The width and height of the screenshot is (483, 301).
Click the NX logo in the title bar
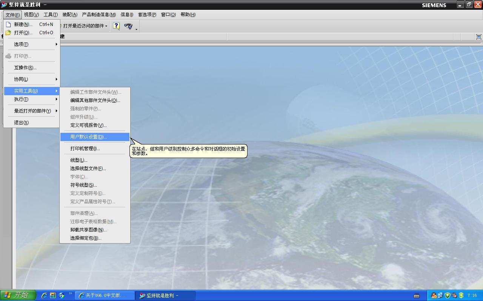click(4, 5)
